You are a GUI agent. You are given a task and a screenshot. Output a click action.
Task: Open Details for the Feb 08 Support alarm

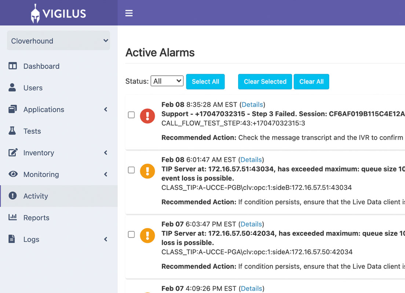252,104
